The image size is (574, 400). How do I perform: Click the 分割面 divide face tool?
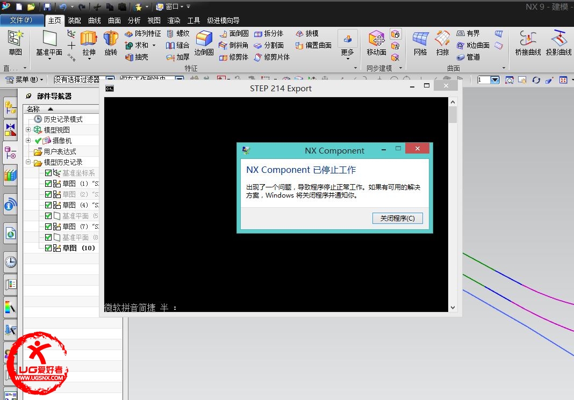(x=269, y=45)
